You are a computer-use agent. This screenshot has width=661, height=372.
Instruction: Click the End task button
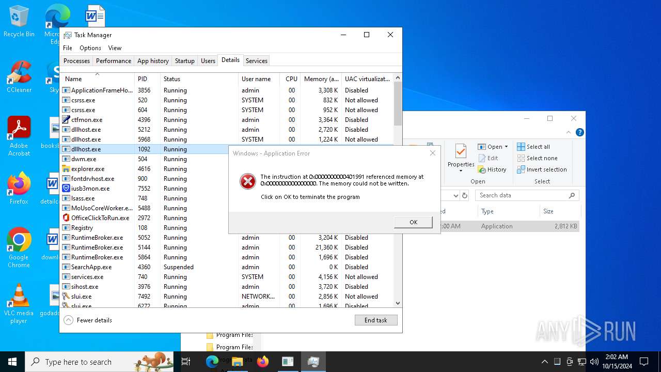376,320
